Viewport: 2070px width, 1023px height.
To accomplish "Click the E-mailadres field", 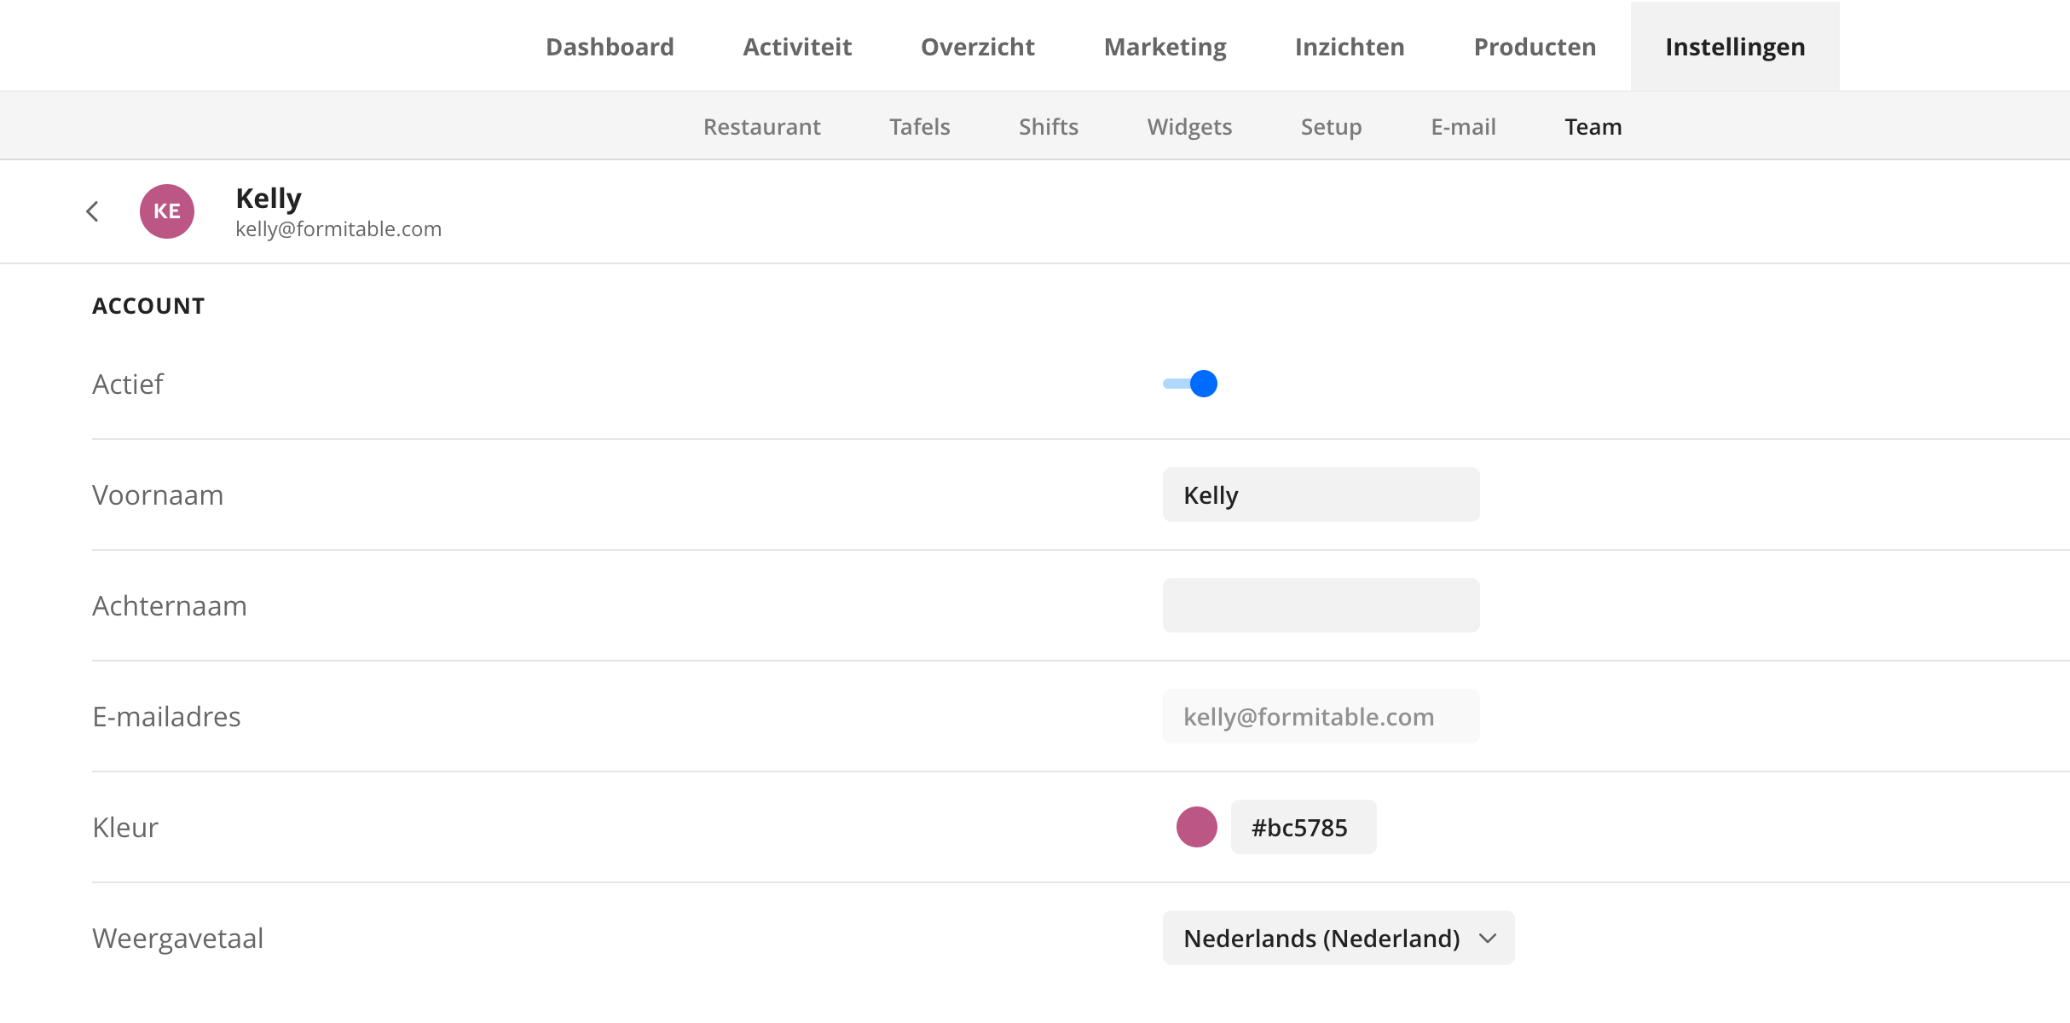I will click(x=1321, y=716).
